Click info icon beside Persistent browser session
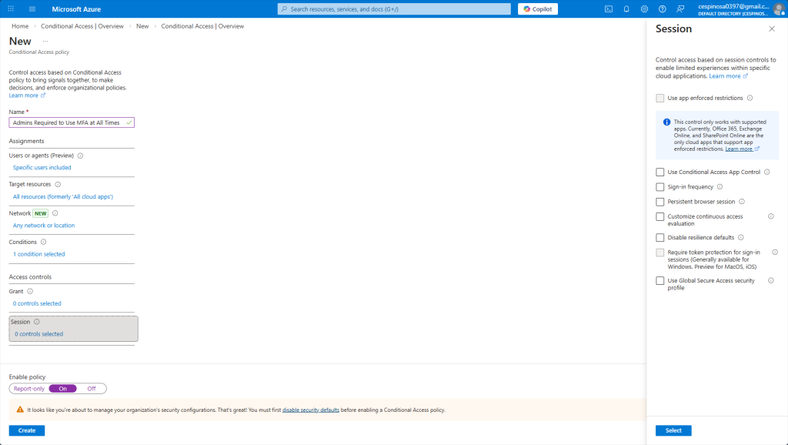The height and width of the screenshot is (445, 788). [x=742, y=202]
